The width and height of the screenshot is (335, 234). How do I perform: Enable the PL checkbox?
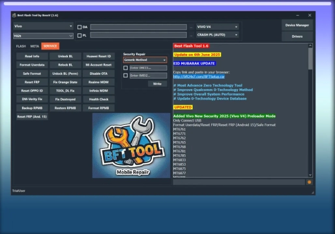pos(80,35)
